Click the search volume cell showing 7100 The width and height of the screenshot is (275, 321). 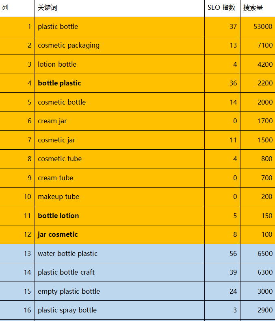[x=258, y=46]
